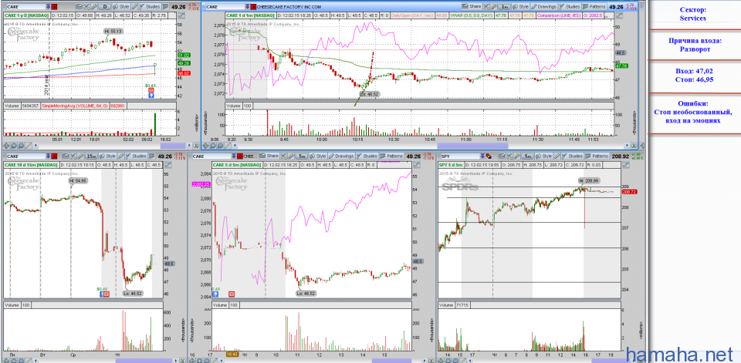Open symbol dropdown arrow in daily CAKE chart
The height and width of the screenshot is (363, 741).
[x=48, y=7]
